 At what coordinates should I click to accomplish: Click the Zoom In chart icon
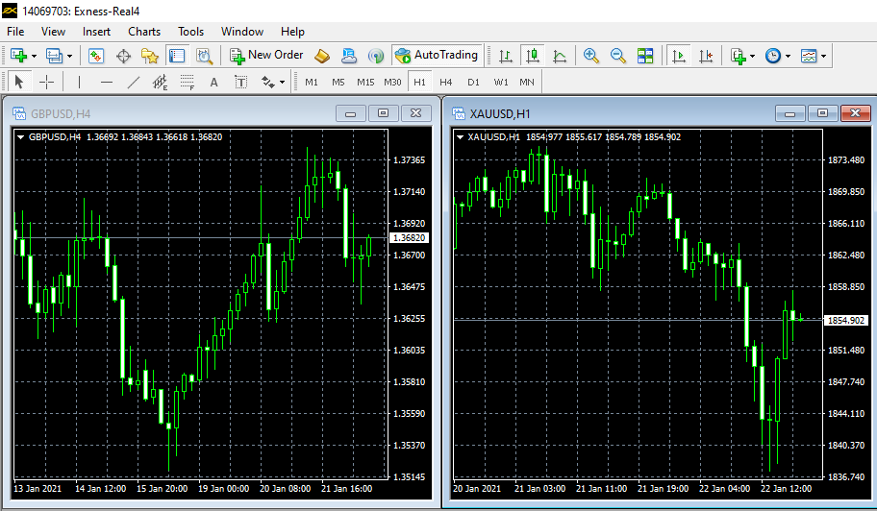click(x=590, y=56)
